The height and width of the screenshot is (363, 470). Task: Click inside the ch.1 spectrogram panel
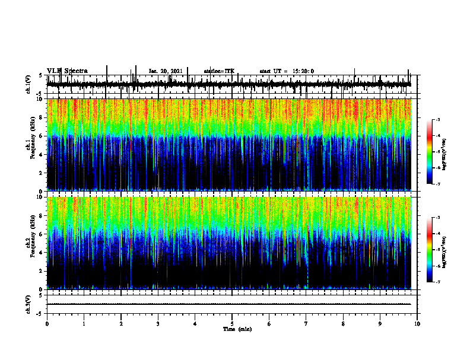pyautogui.click(x=229, y=145)
